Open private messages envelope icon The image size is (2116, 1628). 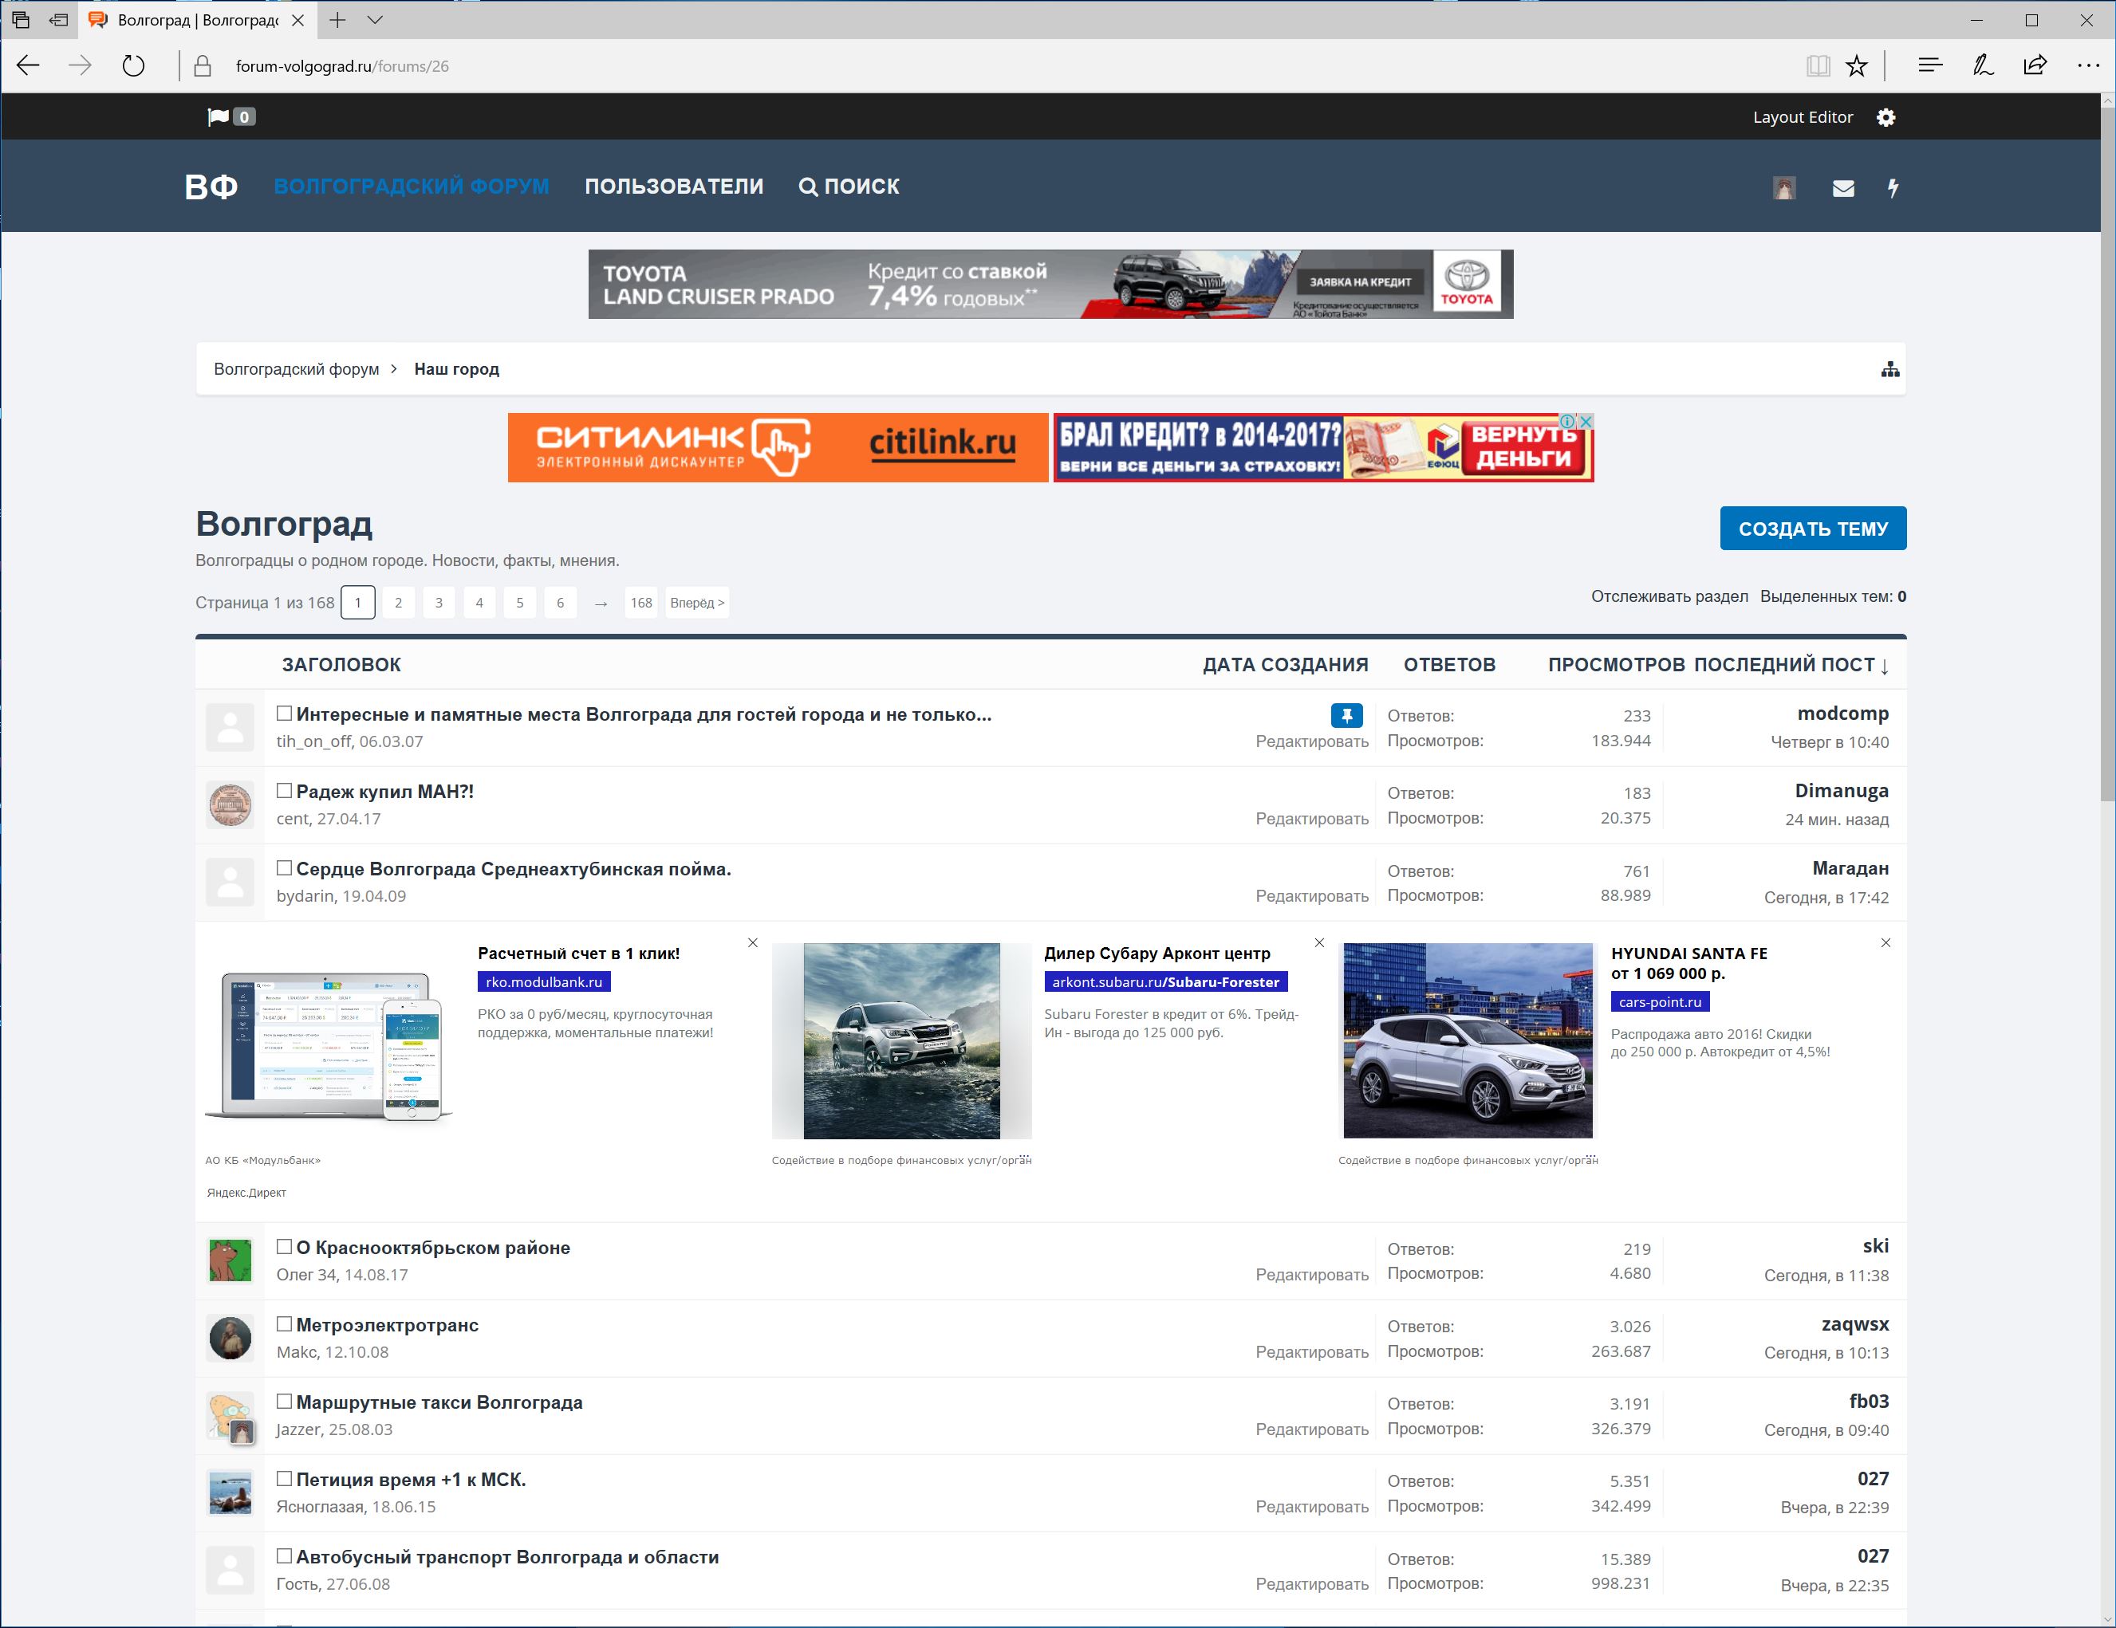coord(1842,188)
